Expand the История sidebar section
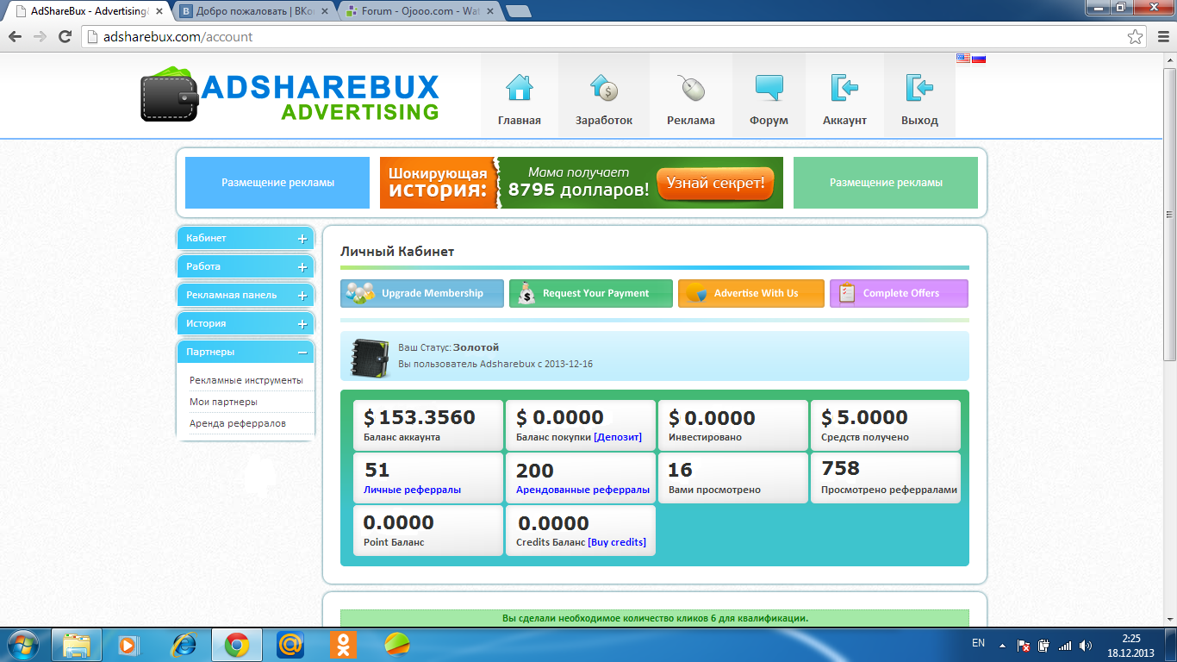 click(x=246, y=324)
